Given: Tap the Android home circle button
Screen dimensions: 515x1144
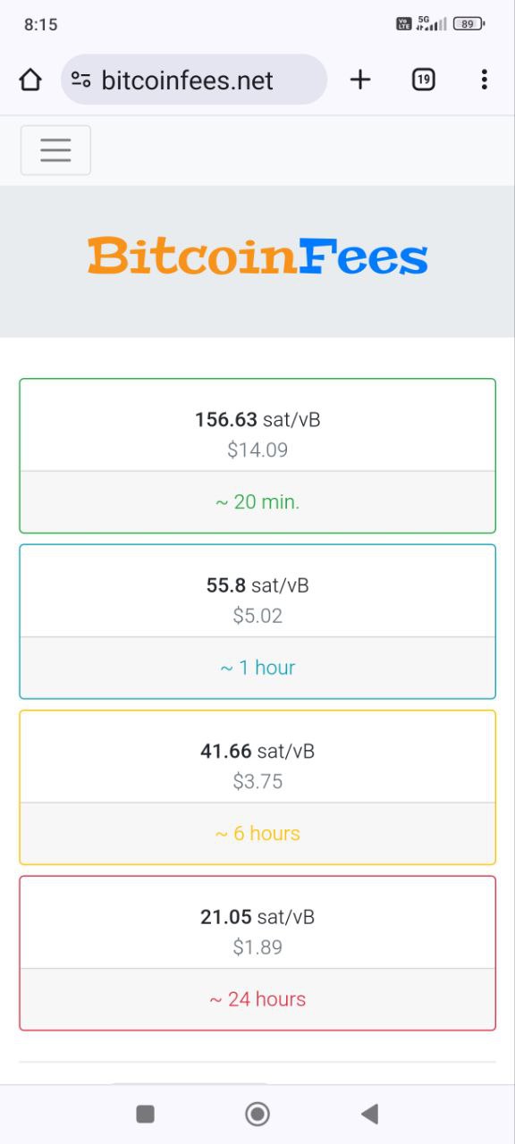Looking at the screenshot, I should pos(257,1114).
